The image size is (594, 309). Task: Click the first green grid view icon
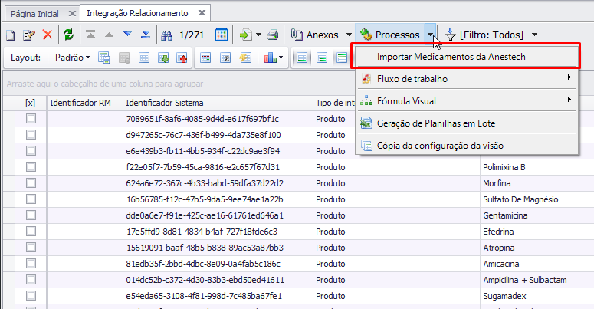tap(302, 58)
